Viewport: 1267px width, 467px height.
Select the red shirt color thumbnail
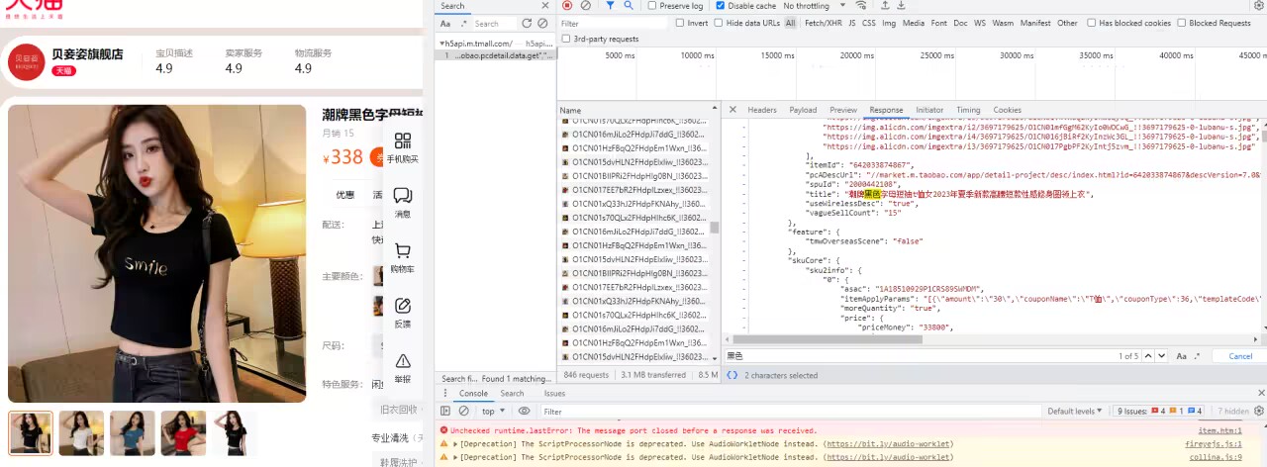click(x=183, y=432)
